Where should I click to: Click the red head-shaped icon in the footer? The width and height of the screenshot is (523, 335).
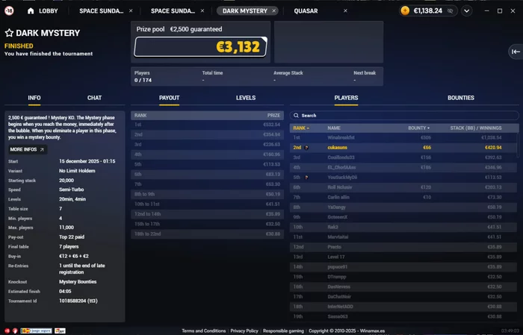point(15,331)
